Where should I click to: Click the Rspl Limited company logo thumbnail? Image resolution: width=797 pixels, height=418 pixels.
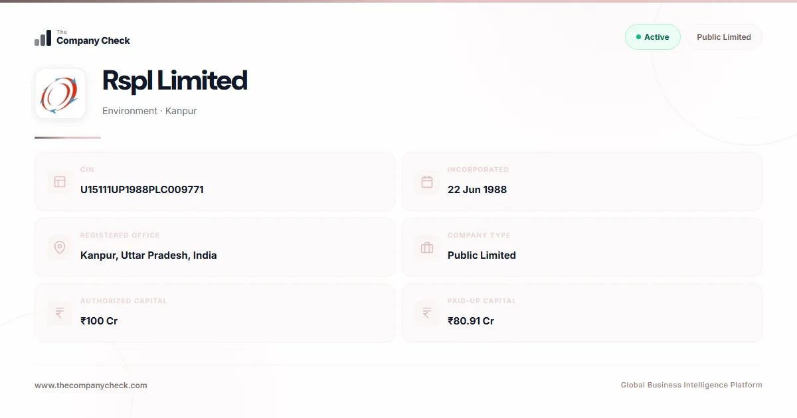pos(60,94)
